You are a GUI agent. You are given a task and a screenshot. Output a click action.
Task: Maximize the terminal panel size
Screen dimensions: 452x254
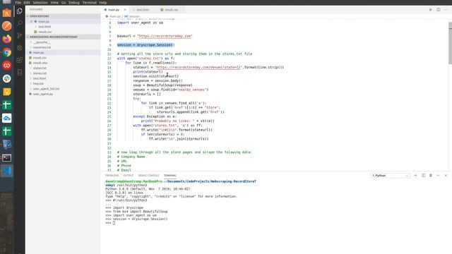pyautogui.click(x=438, y=176)
